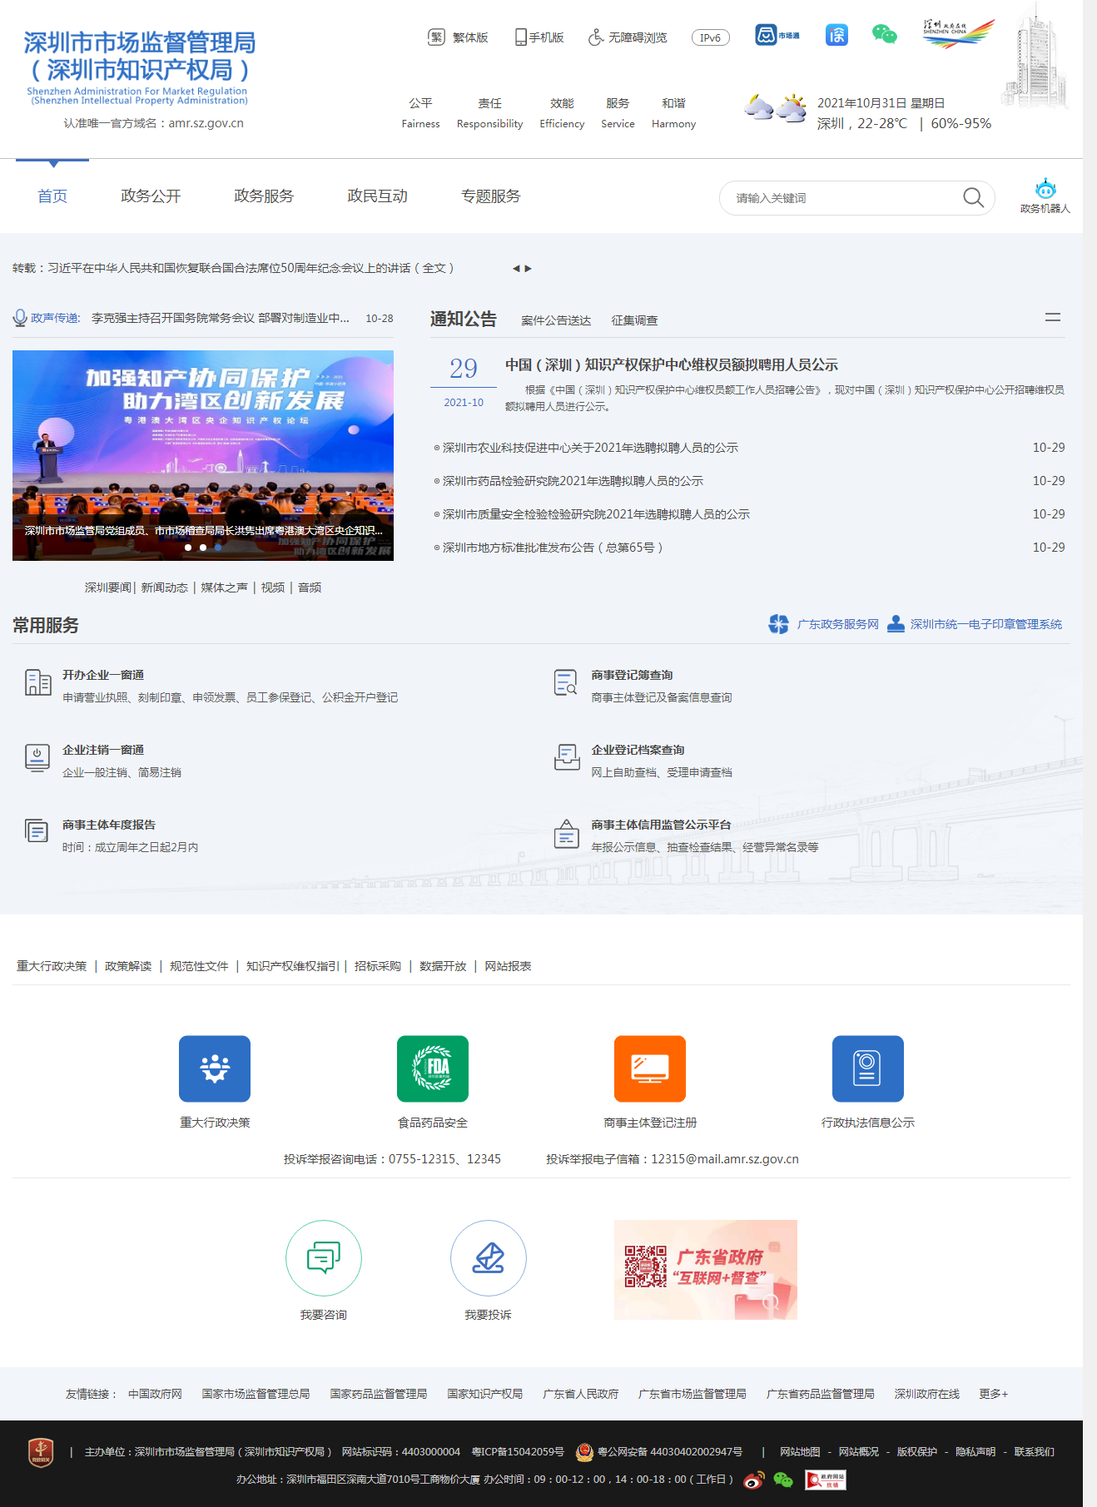Open the 行政执法信息公示 icon
The height and width of the screenshot is (1507, 1097).
pyautogui.click(x=867, y=1068)
